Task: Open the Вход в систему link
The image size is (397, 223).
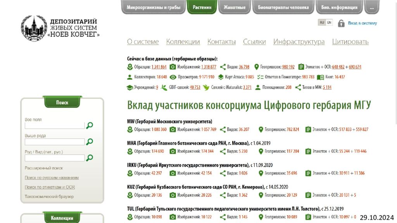Action: [x=362, y=23]
